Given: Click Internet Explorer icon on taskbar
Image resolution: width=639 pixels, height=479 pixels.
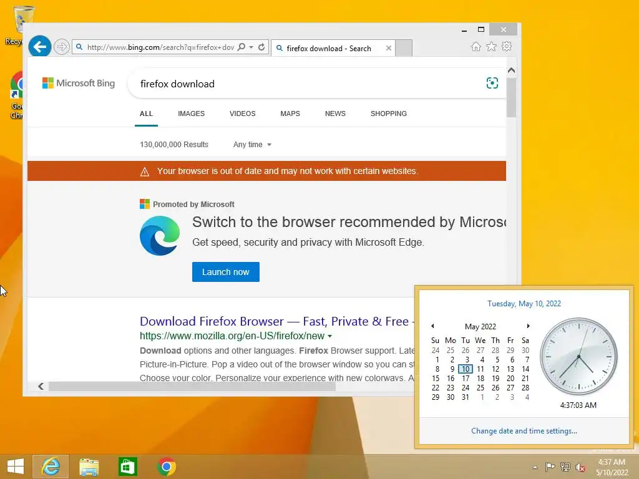Looking at the screenshot, I should coord(51,467).
